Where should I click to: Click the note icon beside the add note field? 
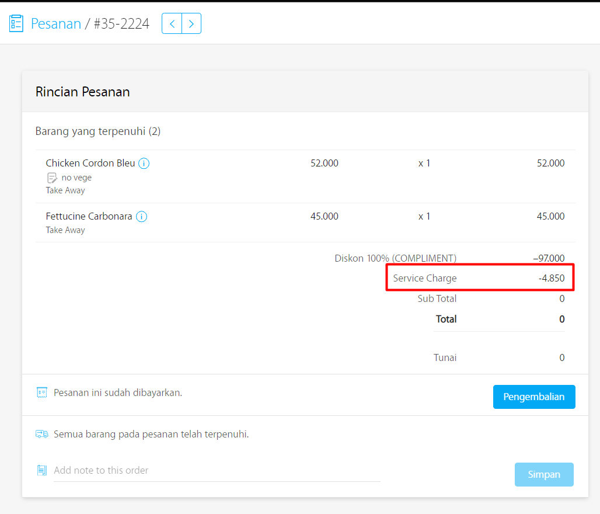point(41,470)
